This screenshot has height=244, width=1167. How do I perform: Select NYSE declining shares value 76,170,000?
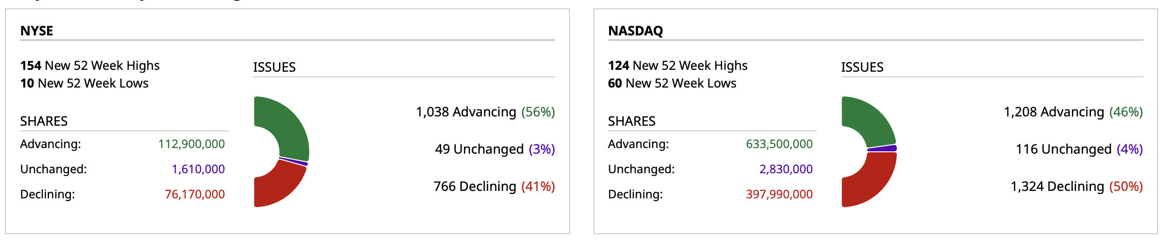coord(194,195)
